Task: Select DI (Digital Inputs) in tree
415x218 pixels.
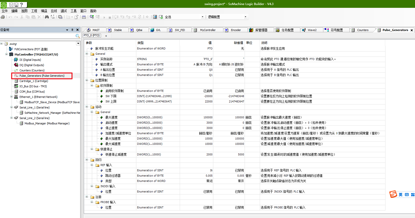Action: (30, 60)
